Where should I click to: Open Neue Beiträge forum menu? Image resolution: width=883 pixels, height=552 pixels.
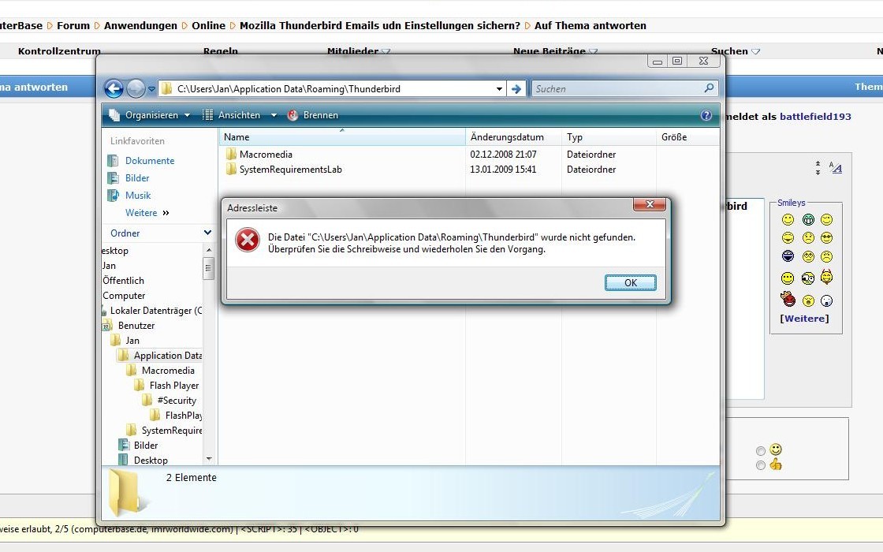pyautogui.click(x=555, y=50)
